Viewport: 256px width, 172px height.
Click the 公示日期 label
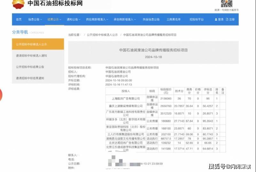coord(74,164)
